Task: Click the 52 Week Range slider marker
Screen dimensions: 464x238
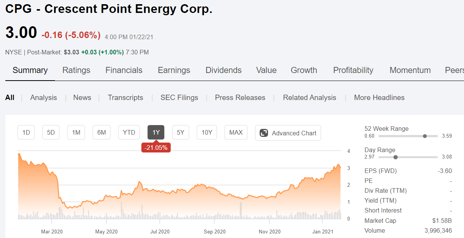Action: pyautogui.click(x=425, y=136)
